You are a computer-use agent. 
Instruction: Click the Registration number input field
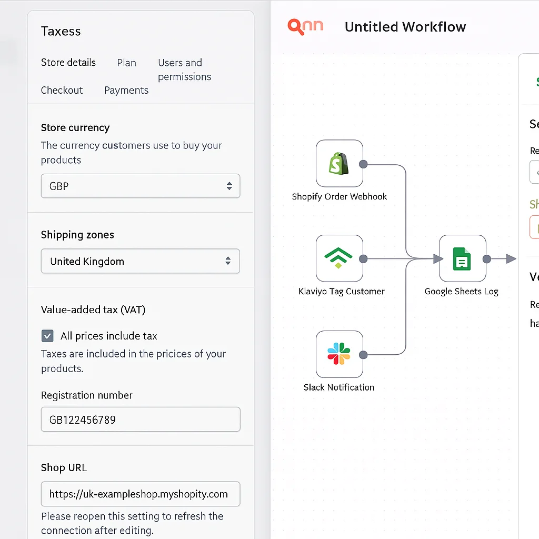140,420
